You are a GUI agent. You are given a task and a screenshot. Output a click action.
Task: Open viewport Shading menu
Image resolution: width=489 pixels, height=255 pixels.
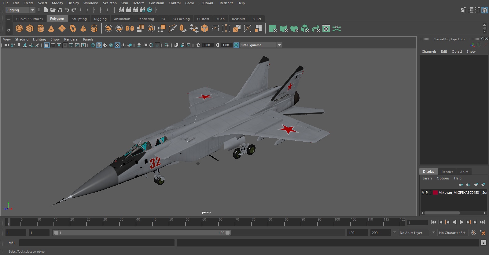pyautogui.click(x=22, y=39)
